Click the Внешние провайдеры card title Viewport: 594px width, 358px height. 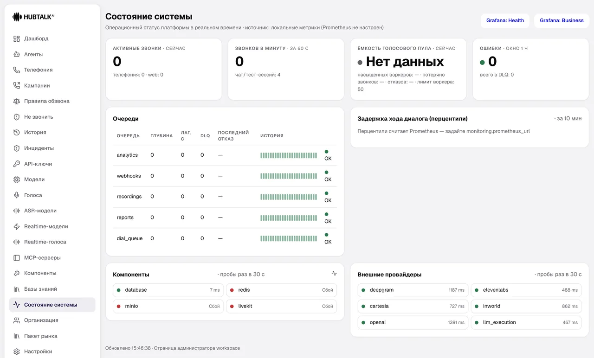point(389,275)
